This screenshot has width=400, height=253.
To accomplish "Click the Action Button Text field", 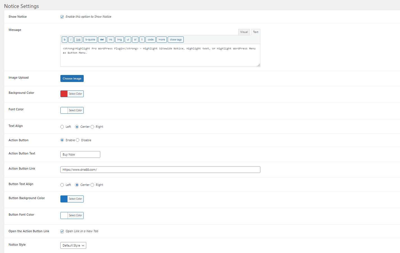I will (80, 154).
